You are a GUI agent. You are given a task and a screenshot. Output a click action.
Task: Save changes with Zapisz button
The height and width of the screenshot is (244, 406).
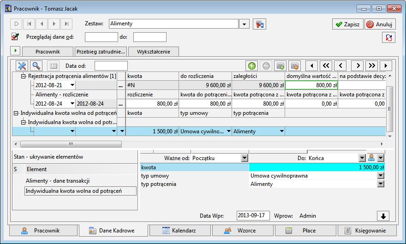pos(348,24)
